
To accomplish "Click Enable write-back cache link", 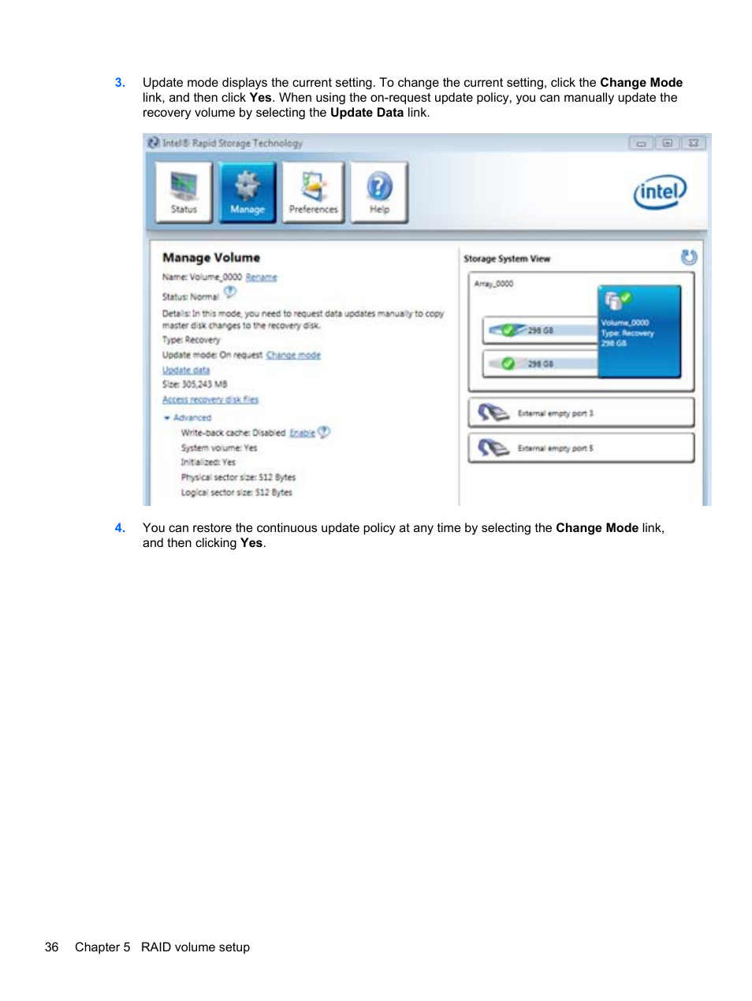I will [302, 433].
